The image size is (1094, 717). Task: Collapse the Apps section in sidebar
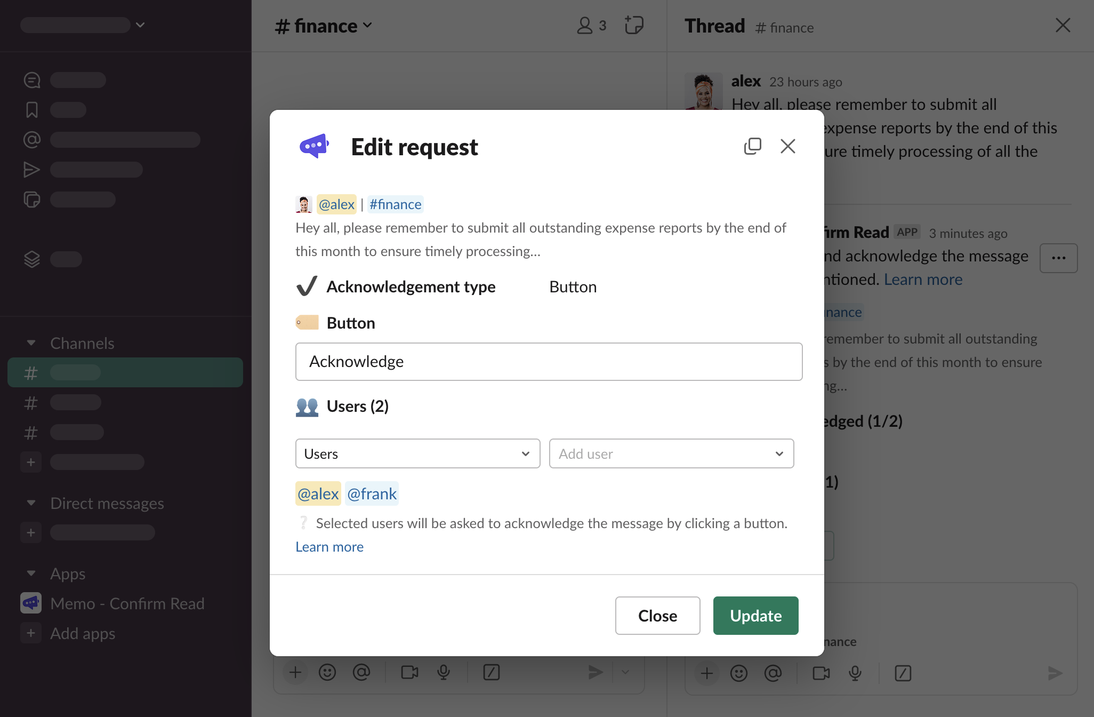pyautogui.click(x=31, y=573)
